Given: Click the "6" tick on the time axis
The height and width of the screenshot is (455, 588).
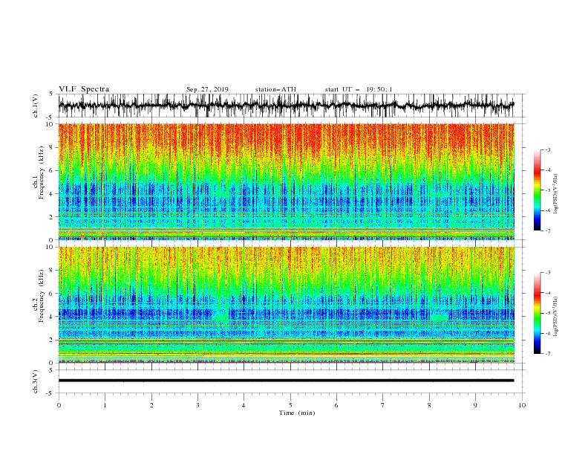Looking at the screenshot, I should tap(336, 405).
